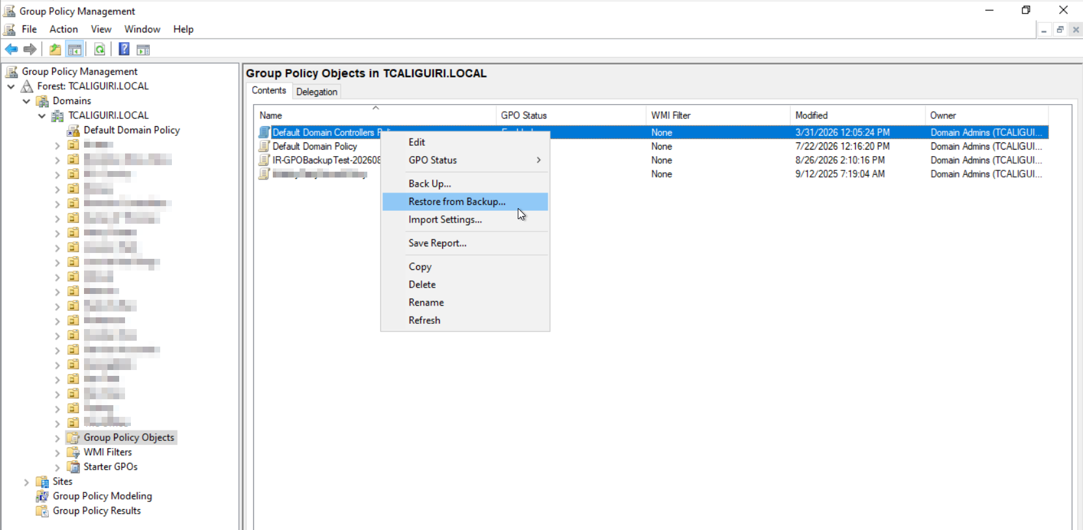Screen dimensions: 1083x530
Task: Open Help via the question-mark icon
Action: coord(124,49)
